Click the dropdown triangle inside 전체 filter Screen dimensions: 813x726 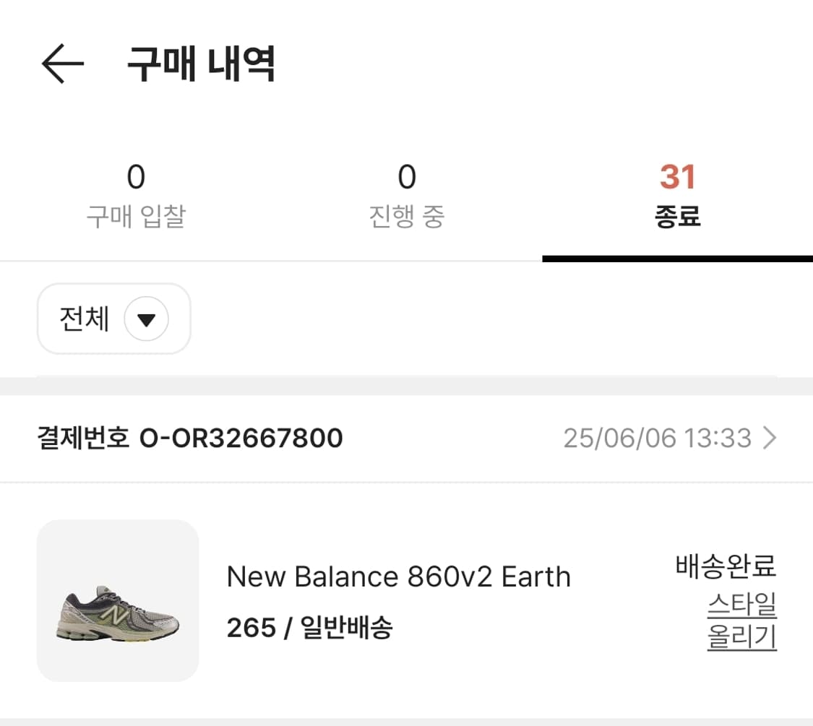pos(147,319)
